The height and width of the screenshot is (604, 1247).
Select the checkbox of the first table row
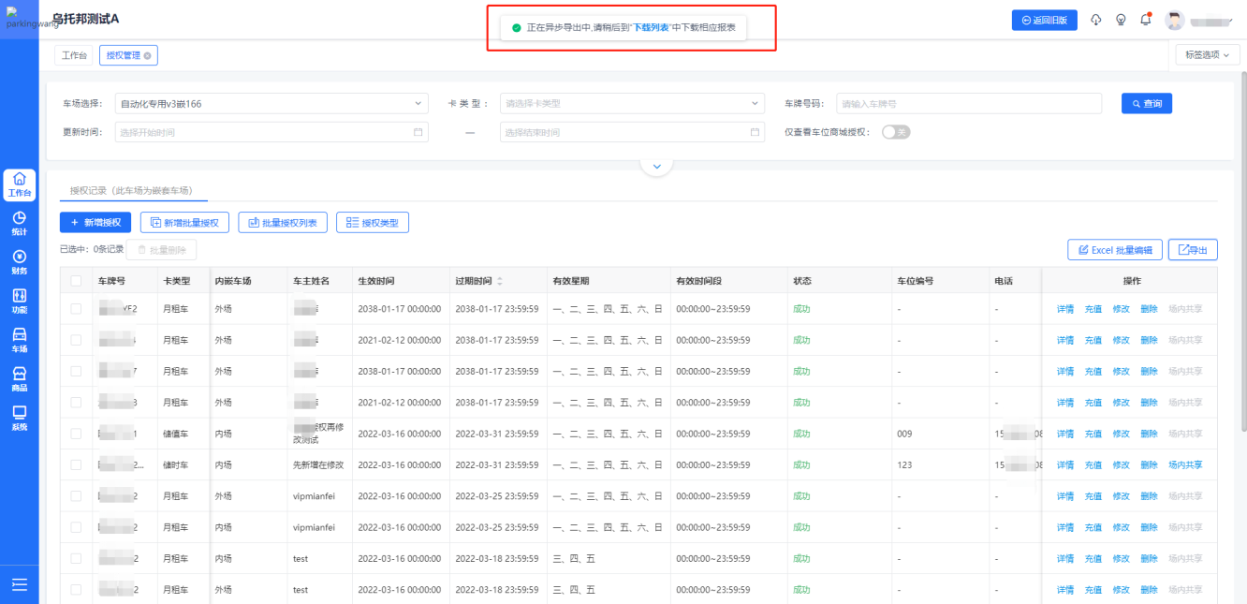(76, 308)
